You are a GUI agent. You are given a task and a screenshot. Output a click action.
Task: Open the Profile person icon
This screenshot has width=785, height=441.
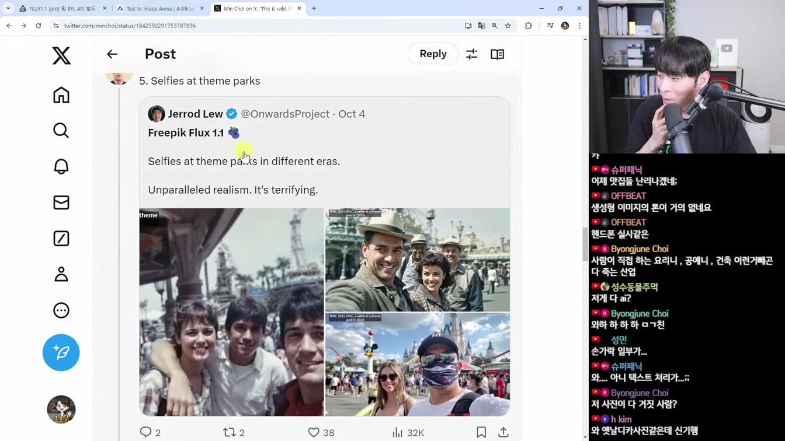[61, 274]
